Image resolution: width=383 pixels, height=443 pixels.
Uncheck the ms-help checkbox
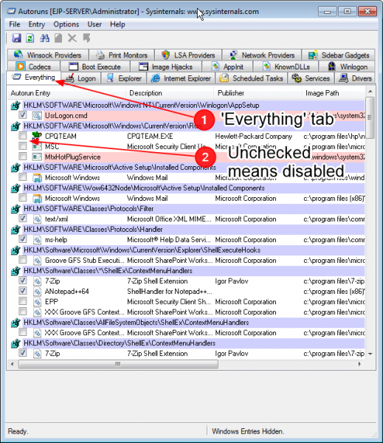tap(23, 238)
